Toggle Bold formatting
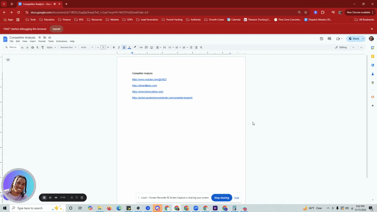 [x=114, y=47]
